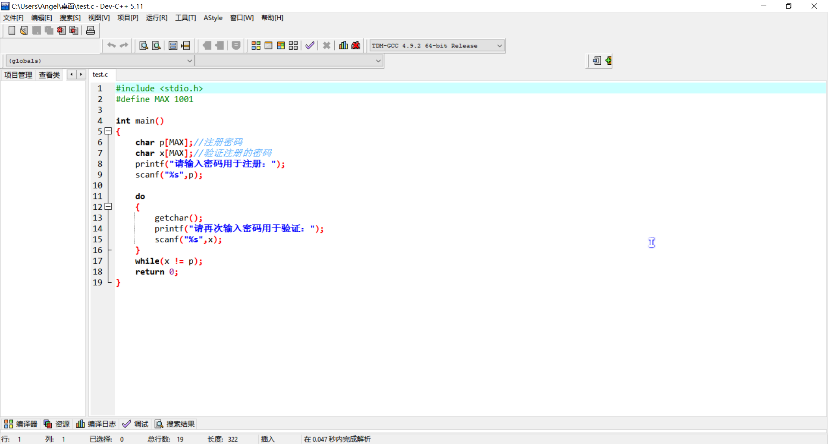Create a new source file
828x444 pixels.
[12, 30]
